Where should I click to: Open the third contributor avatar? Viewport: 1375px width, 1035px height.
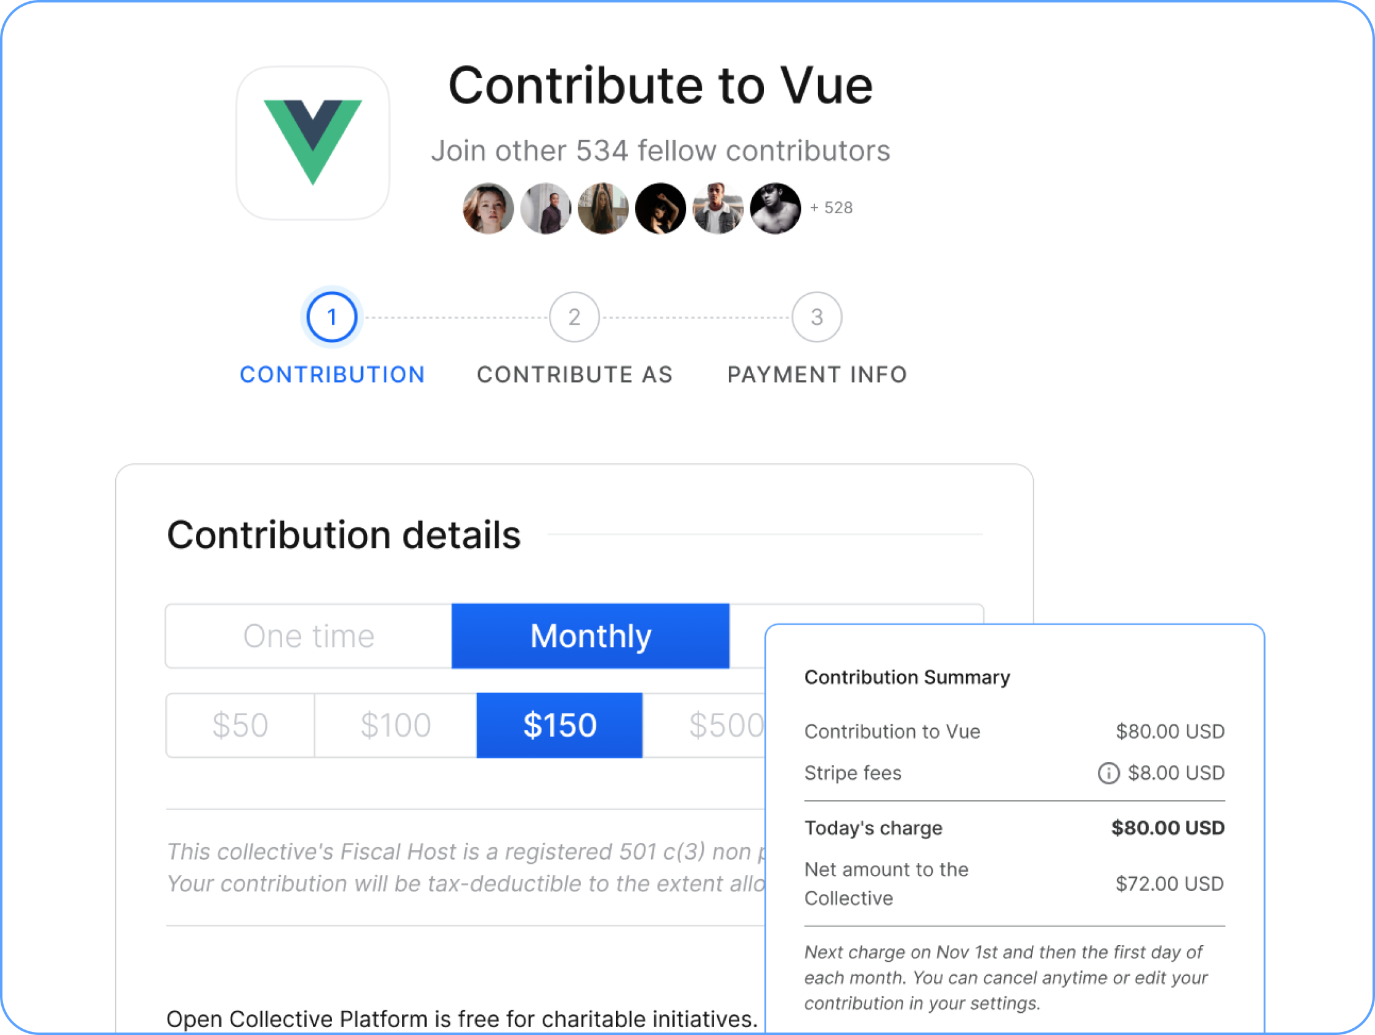point(602,208)
